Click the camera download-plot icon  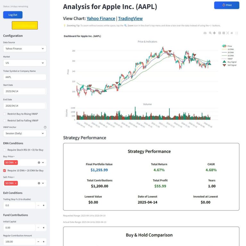(x=205, y=33)
